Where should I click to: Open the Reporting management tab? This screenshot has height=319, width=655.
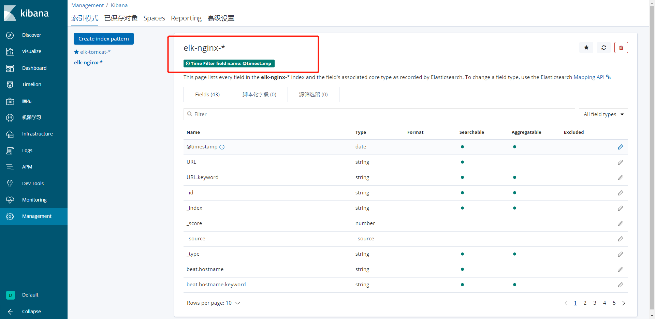click(x=186, y=18)
